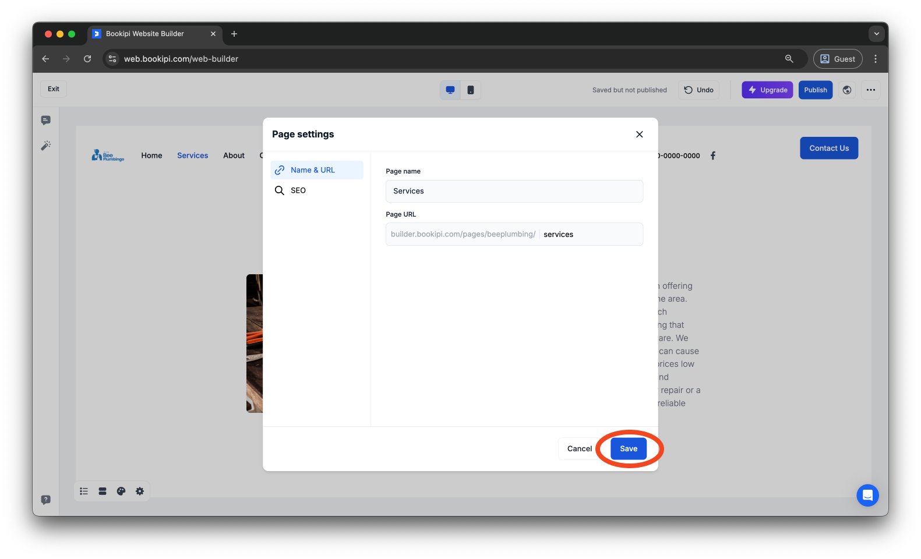The height and width of the screenshot is (559, 921).
Task: Click the Home nav link
Action: [x=151, y=155]
